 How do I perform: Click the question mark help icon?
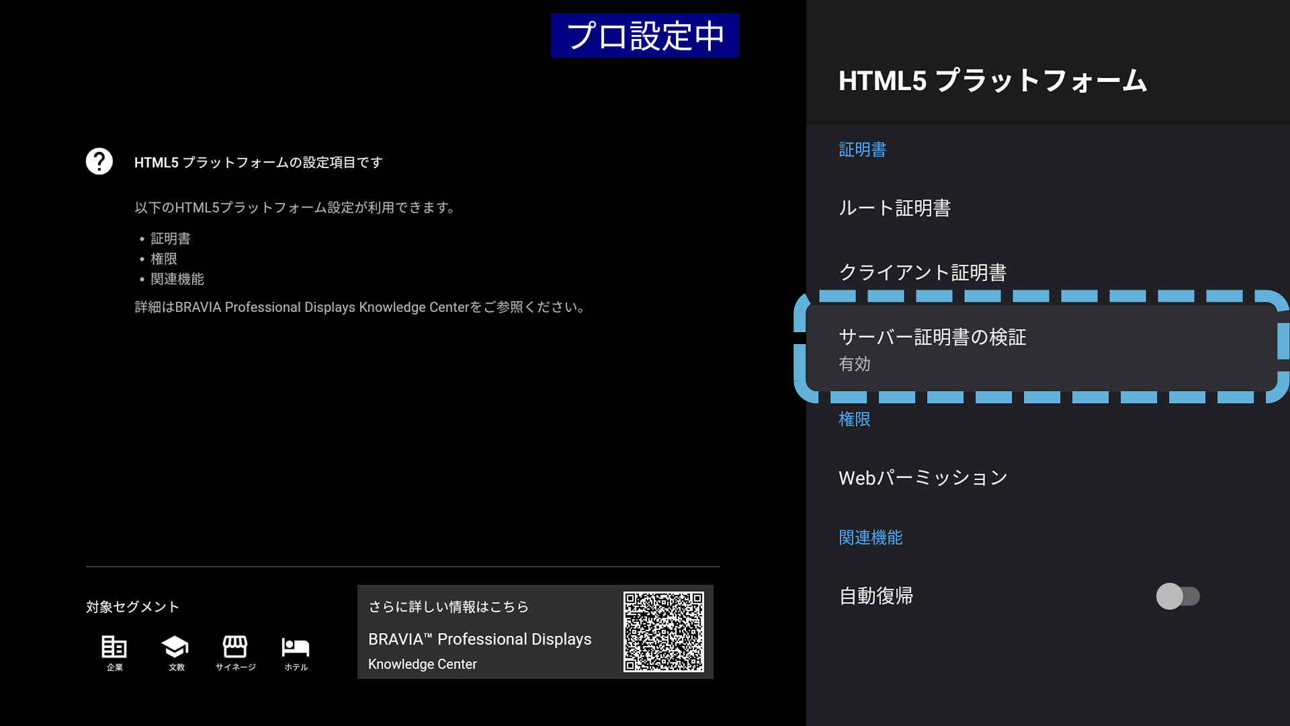pyautogui.click(x=99, y=161)
